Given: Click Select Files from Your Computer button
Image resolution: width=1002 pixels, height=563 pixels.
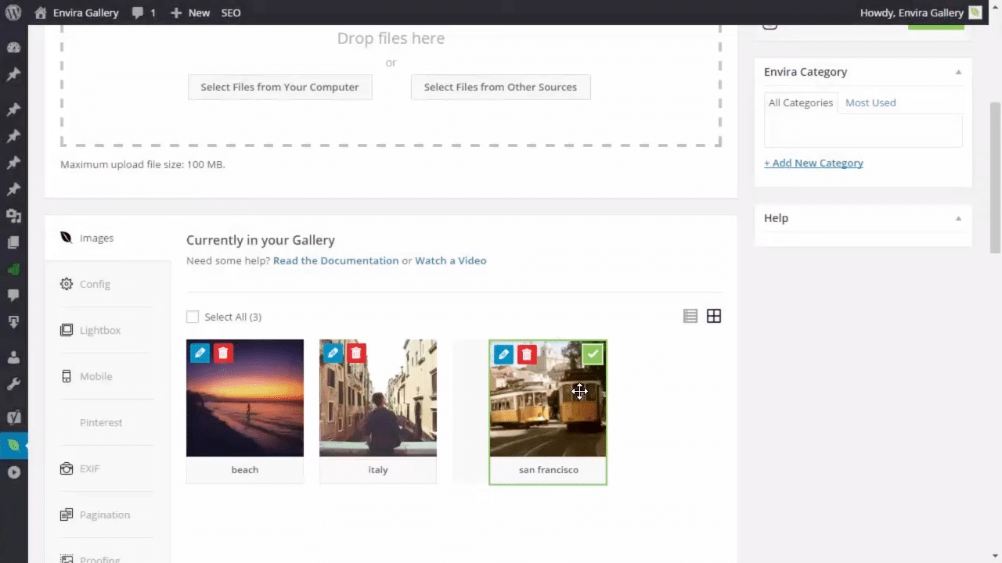Looking at the screenshot, I should coord(279,87).
